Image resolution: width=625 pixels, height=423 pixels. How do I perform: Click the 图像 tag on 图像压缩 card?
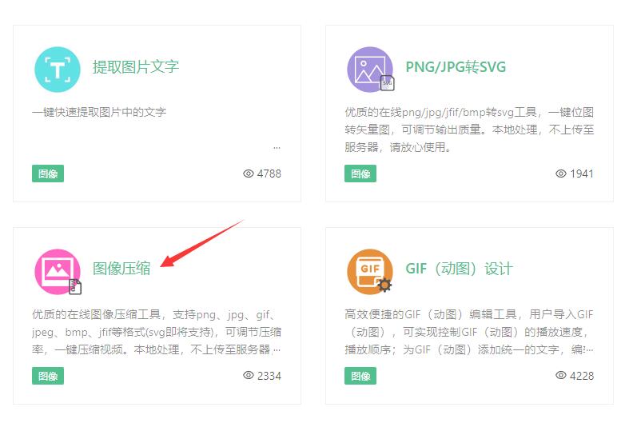point(48,376)
